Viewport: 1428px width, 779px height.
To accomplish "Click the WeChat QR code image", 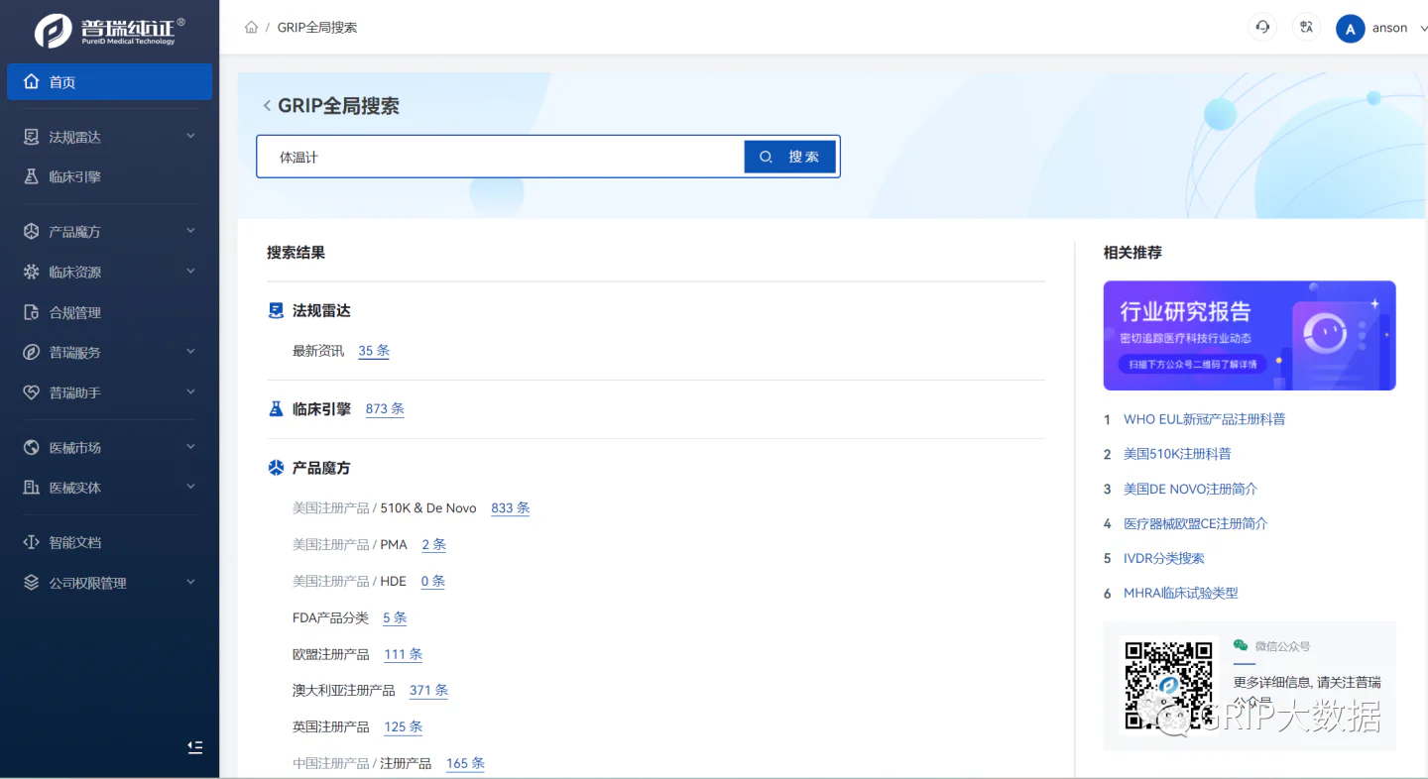I will coord(1168,685).
